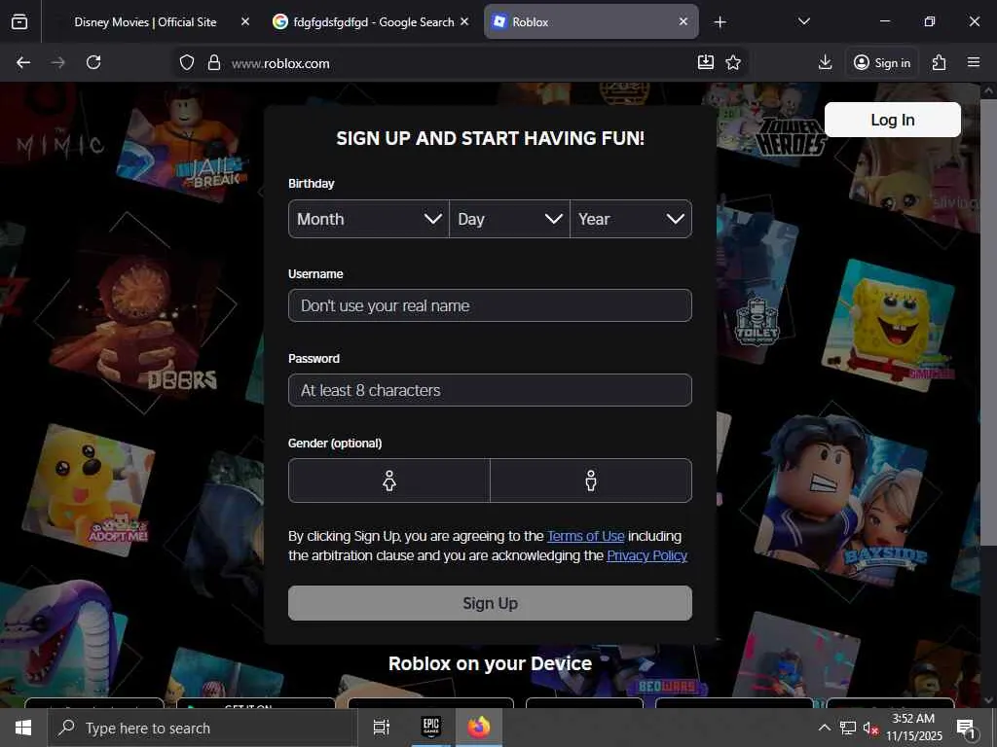Viewport: 997px width, 747px height.
Task: Open extensions puzzle icon
Action: tap(940, 62)
